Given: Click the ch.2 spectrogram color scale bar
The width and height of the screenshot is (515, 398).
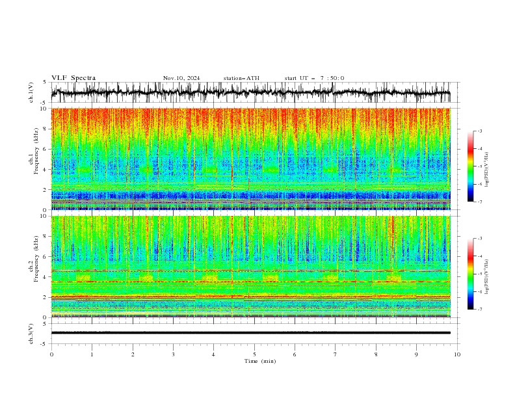Looking at the screenshot, I should click(x=470, y=274).
